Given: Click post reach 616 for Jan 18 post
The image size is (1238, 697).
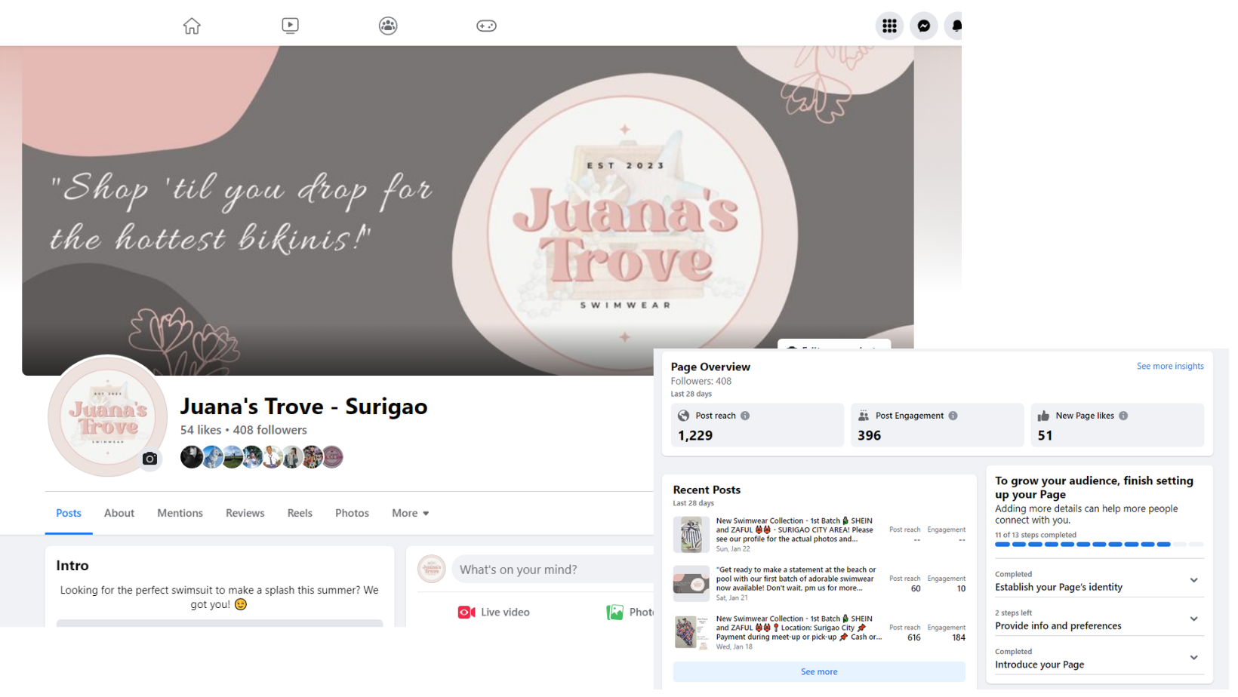Looking at the screenshot, I should (913, 637).
